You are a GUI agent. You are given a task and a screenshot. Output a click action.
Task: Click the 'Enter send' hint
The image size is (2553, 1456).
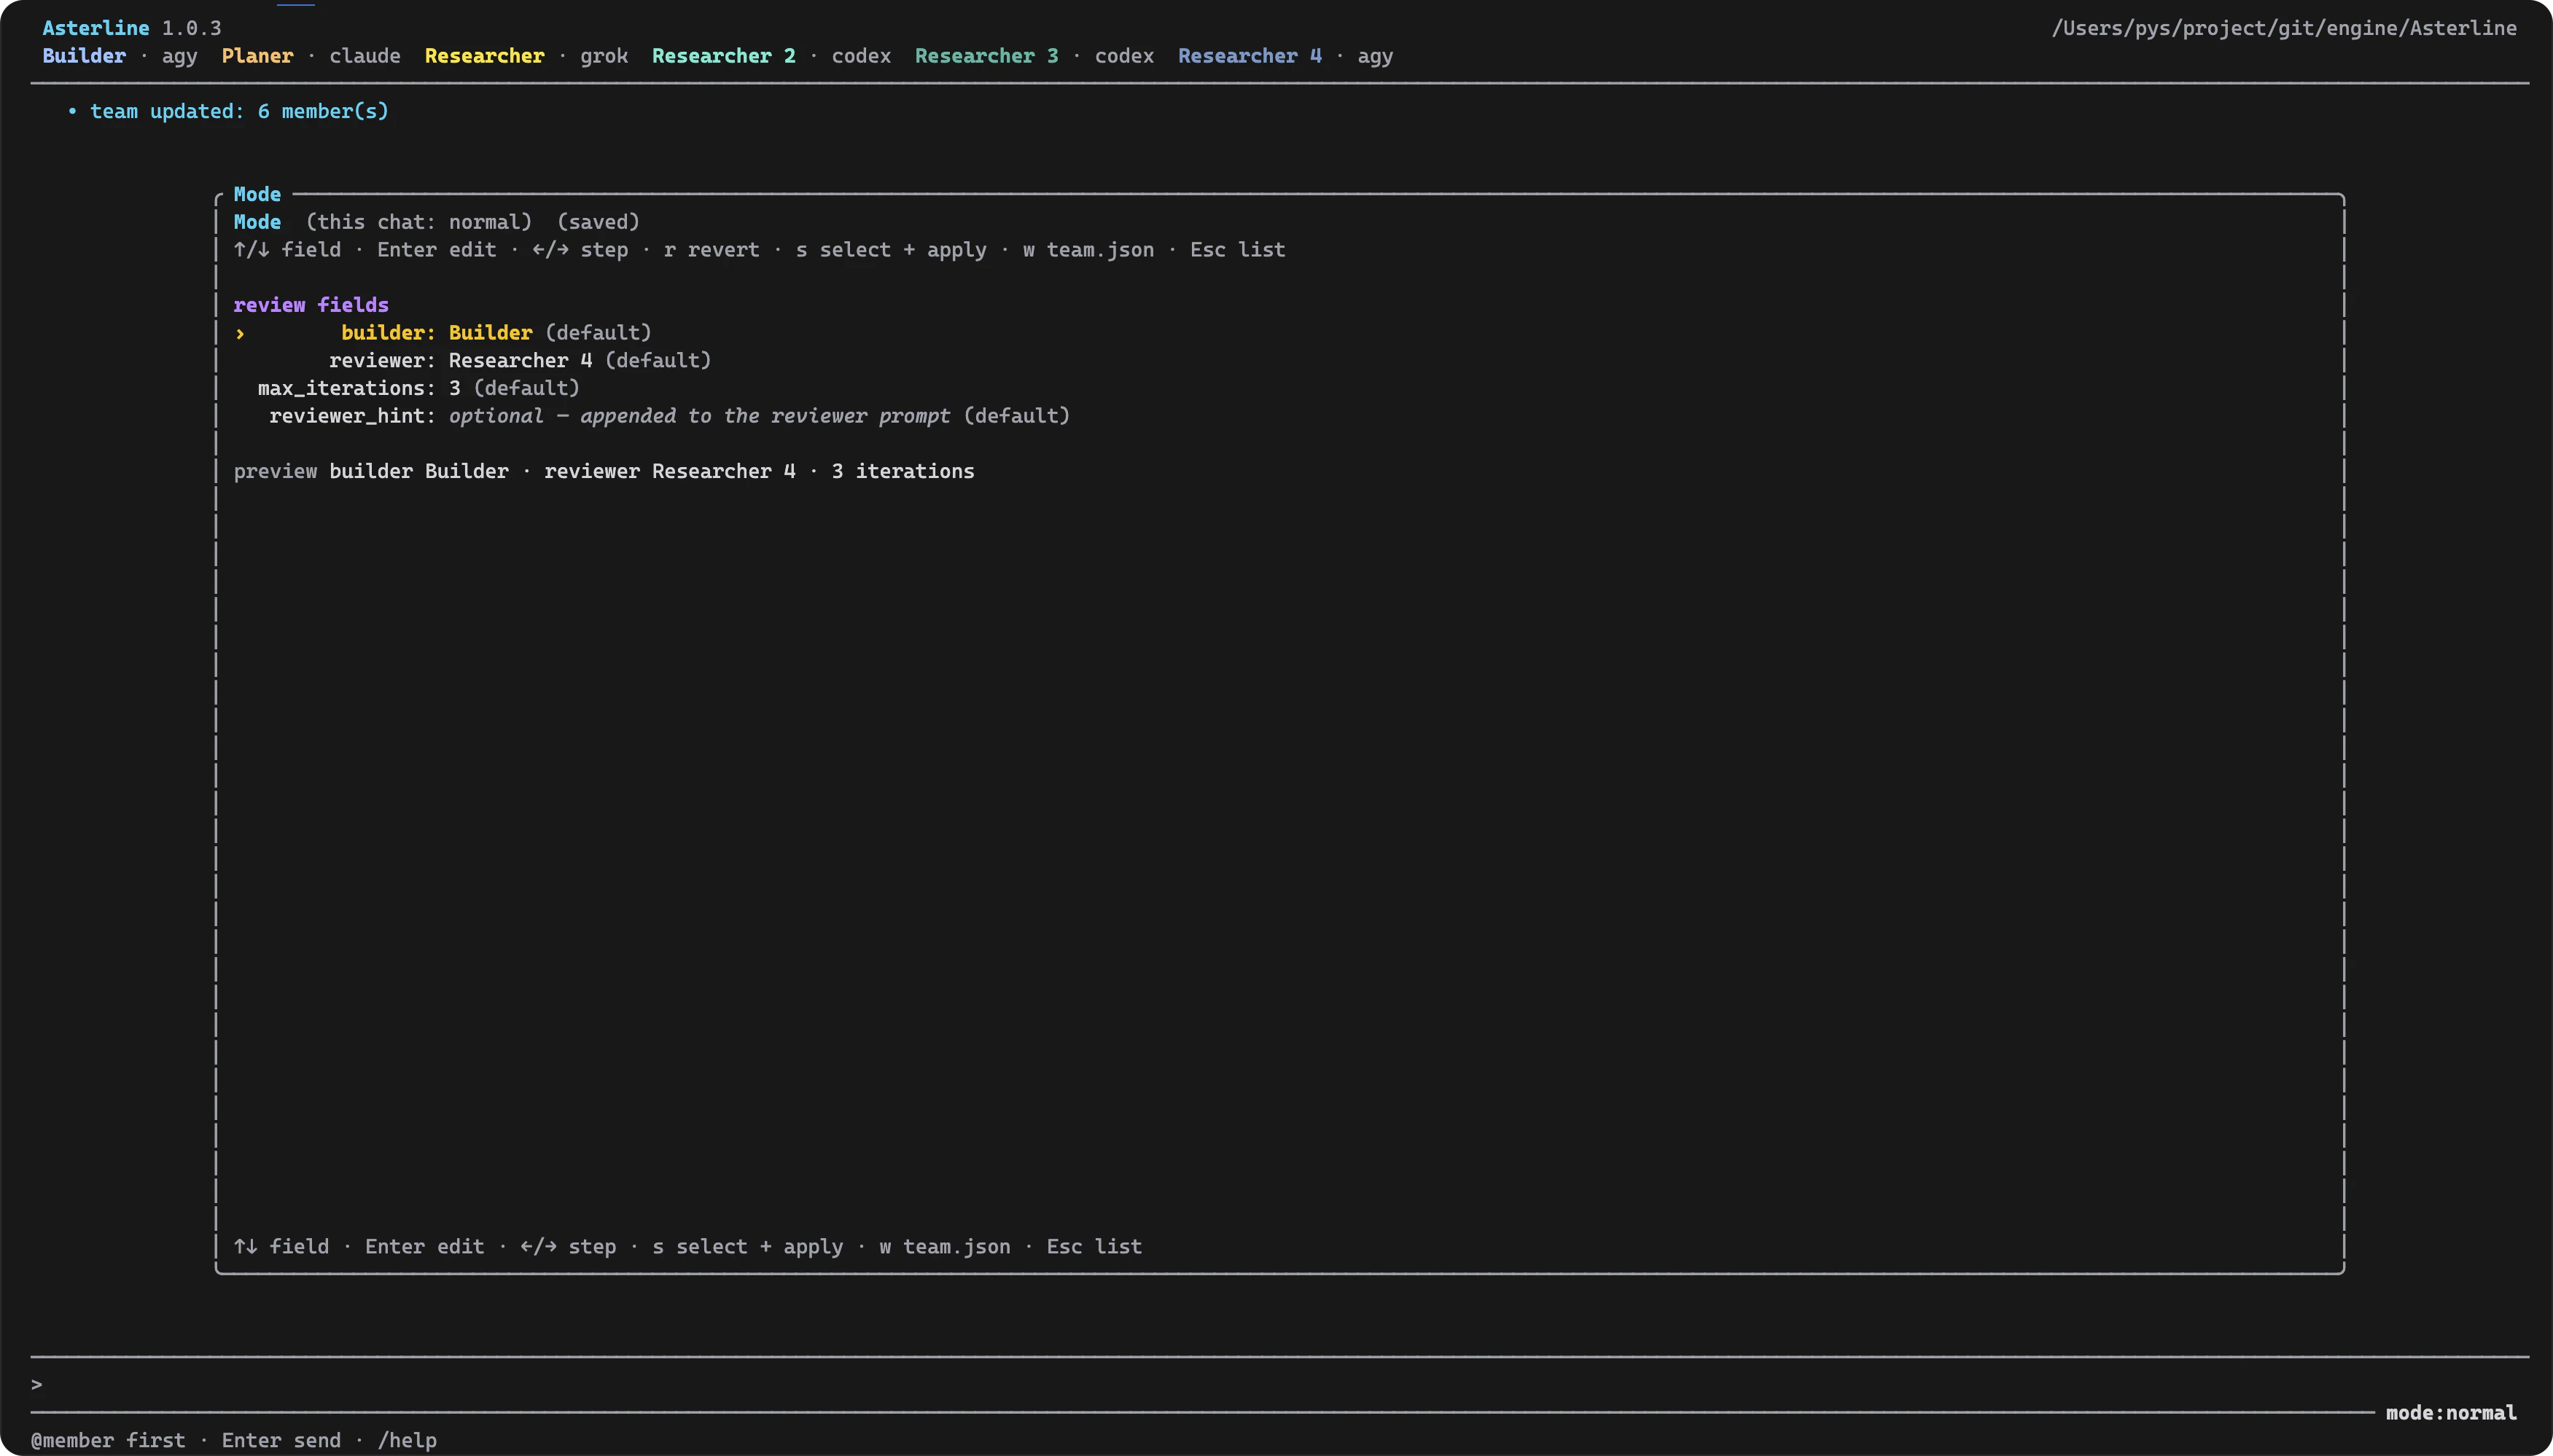point(281,1441)
